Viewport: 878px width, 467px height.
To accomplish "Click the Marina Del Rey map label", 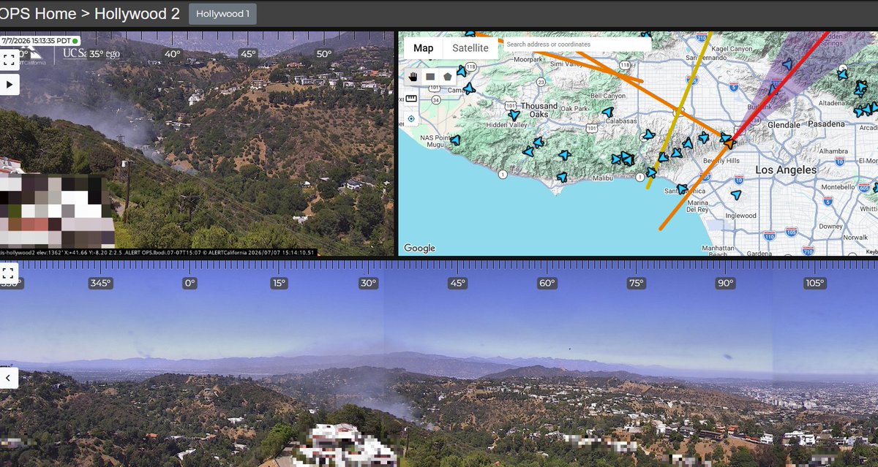I will (697, 205).
